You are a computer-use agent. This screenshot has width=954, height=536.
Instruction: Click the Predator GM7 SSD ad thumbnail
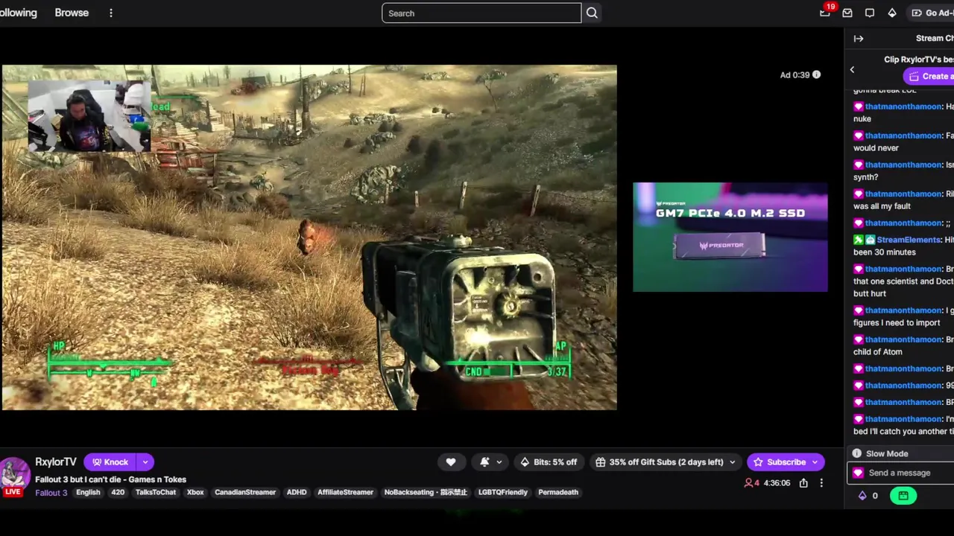[730, 237]
